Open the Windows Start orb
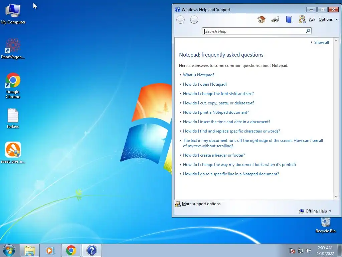342x257 pixels. [9, 250]
